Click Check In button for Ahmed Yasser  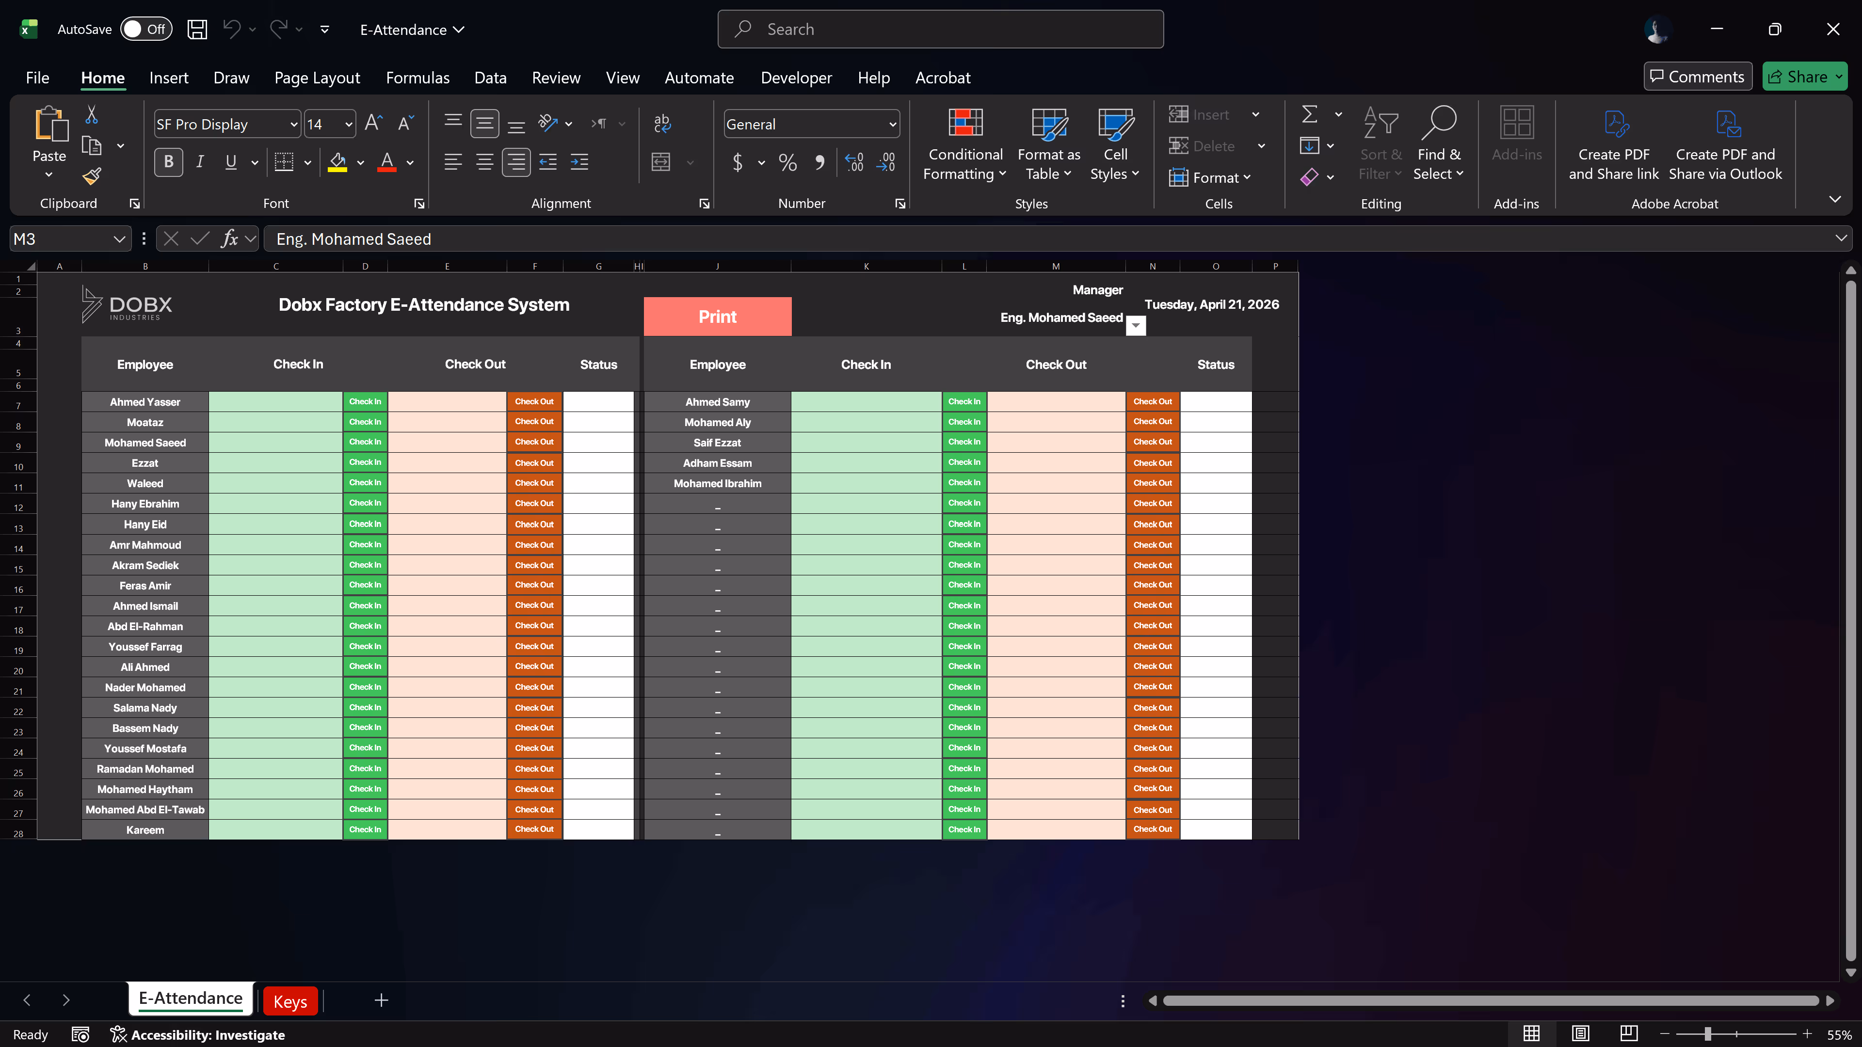pos(365,402)
